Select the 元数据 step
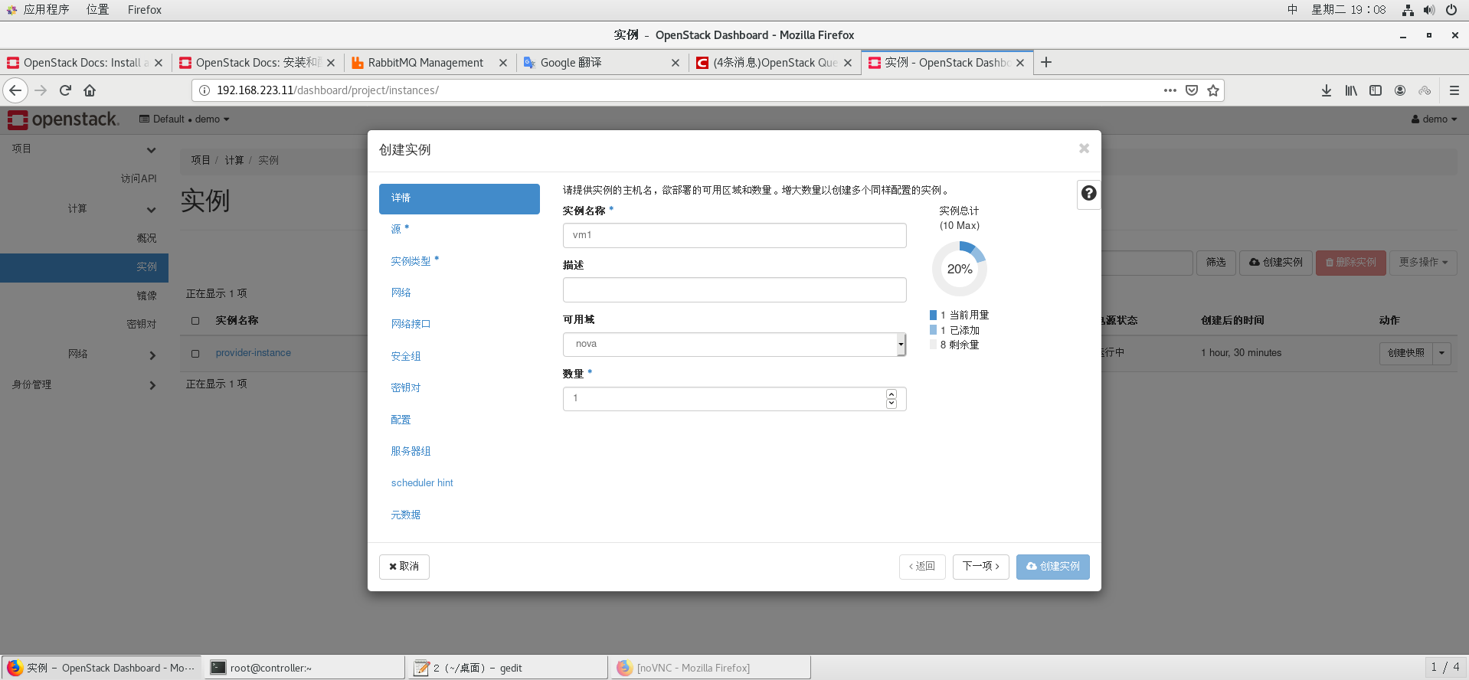 406,515
